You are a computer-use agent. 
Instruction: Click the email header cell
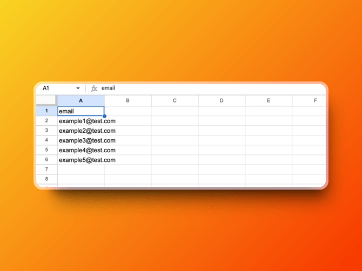click(81, 111)
